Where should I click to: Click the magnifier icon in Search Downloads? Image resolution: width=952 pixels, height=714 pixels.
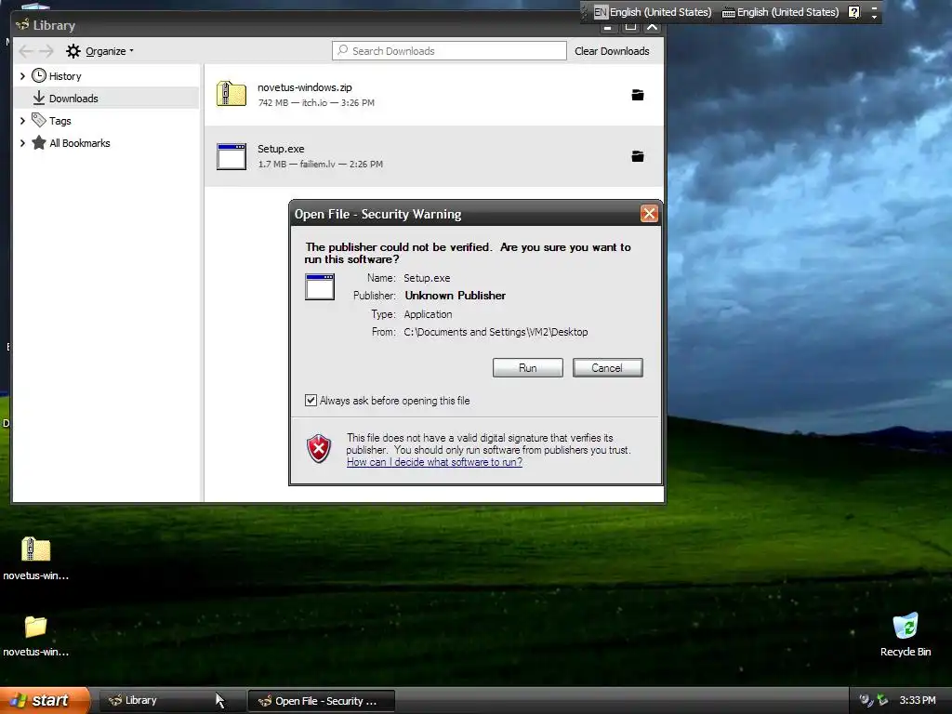click(x=343, y=50)
